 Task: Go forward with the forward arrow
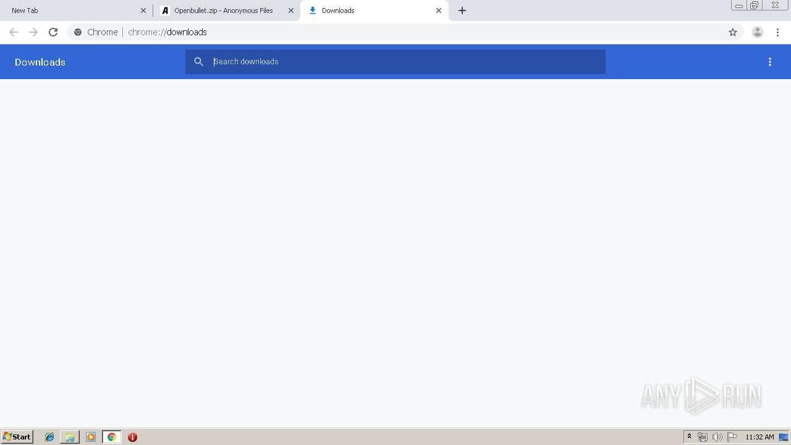33,32
